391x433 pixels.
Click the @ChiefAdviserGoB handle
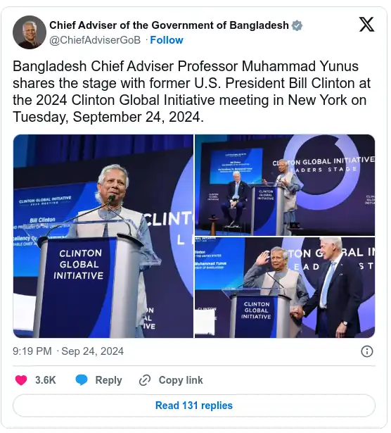pos(95,40)
